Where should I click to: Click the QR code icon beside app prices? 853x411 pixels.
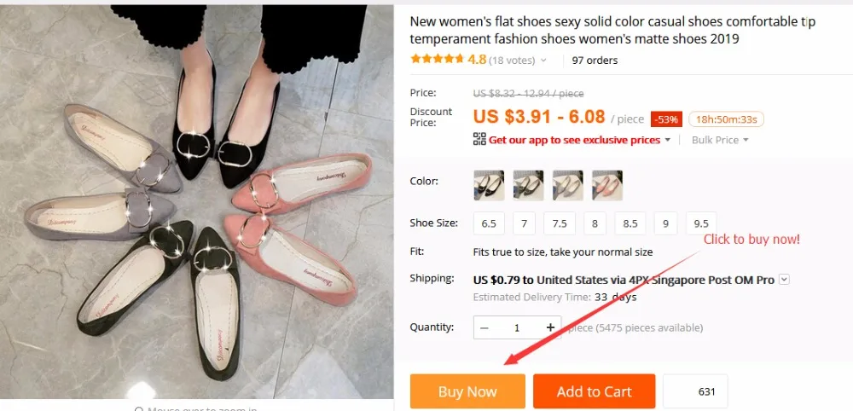pyautogui.click(x=479, y=139)
